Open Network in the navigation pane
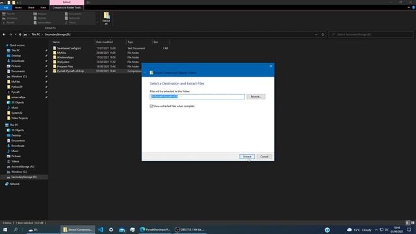The image size is (416, 234). 14,184
